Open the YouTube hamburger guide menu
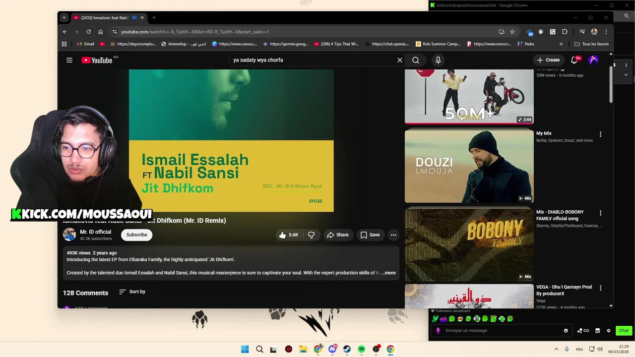Screen dimensions: 635x357 point(69,60)
